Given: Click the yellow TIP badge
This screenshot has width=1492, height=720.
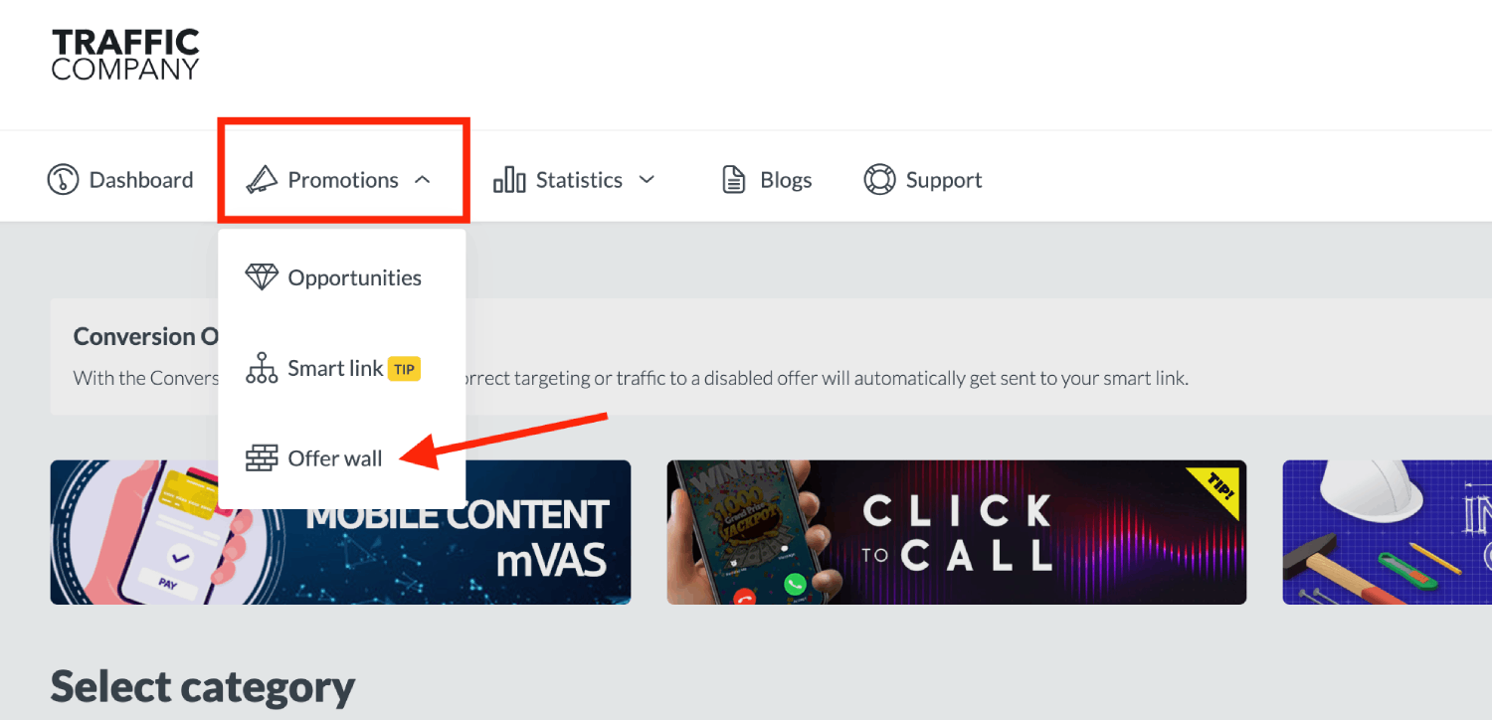Looking at the screenshot, I should click(404, 369).
